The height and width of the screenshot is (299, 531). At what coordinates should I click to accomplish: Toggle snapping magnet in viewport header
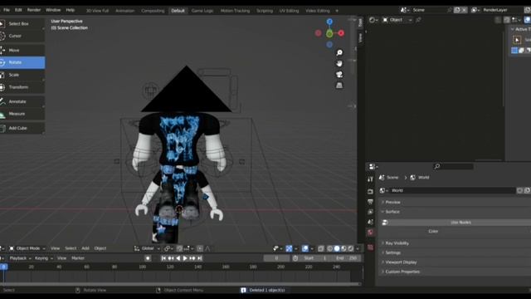[x=179, y=249]
